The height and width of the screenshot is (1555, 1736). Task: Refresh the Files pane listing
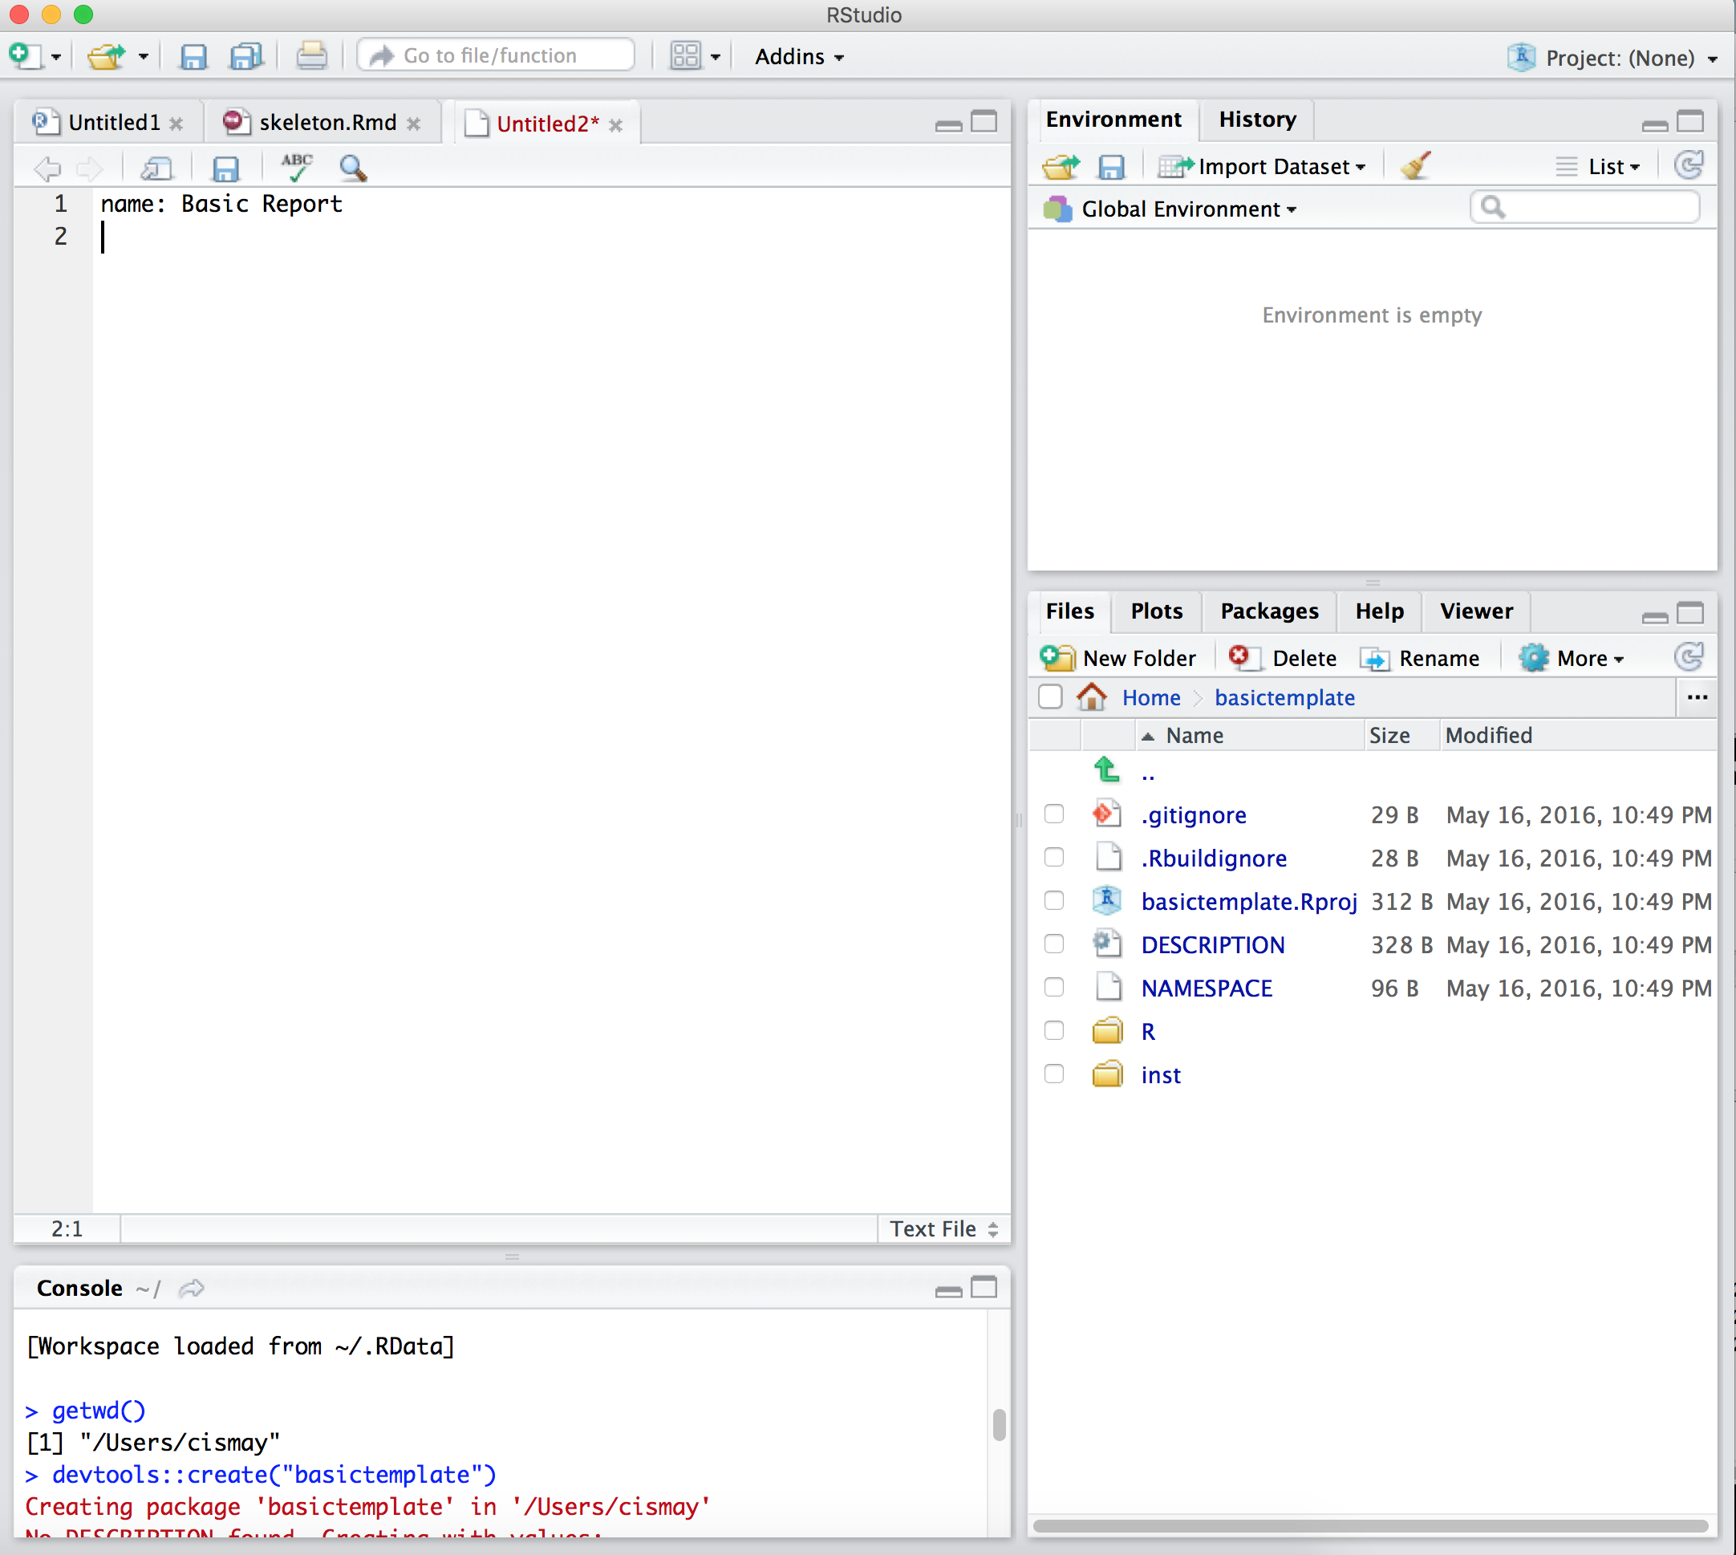[1688, 657]
